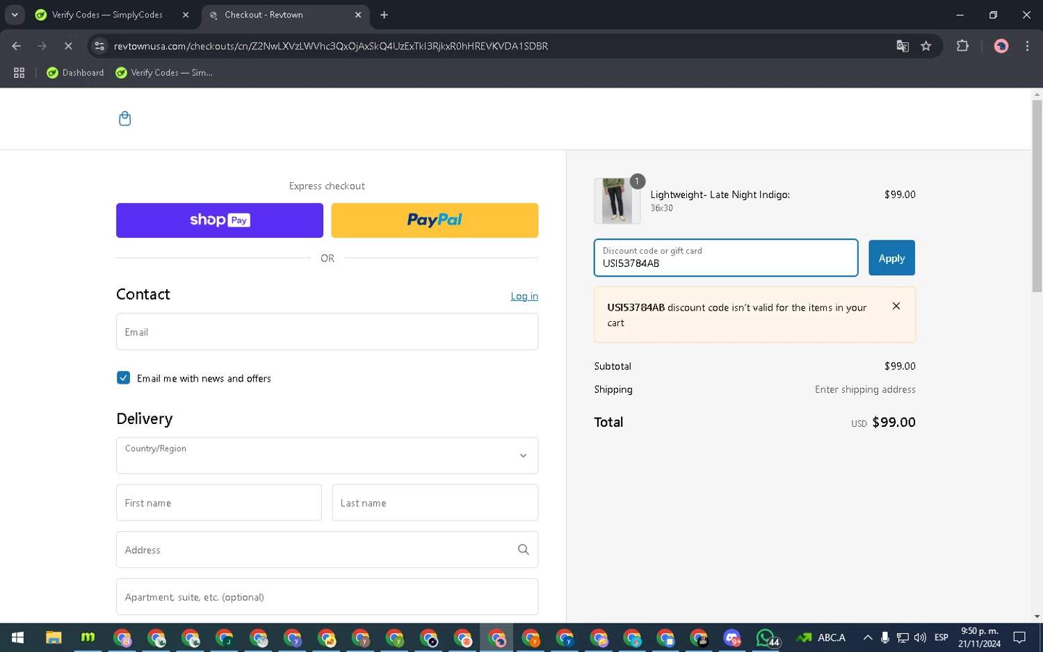The image size is (1043, 652).
Task: Open the apps grid in bookmarks bar
Action: coord(19,72)
